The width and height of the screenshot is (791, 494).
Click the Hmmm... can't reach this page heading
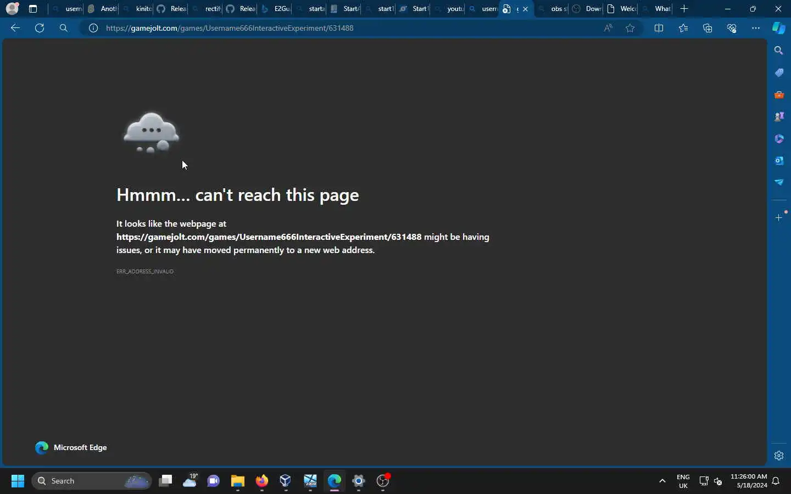coord(237,195)
